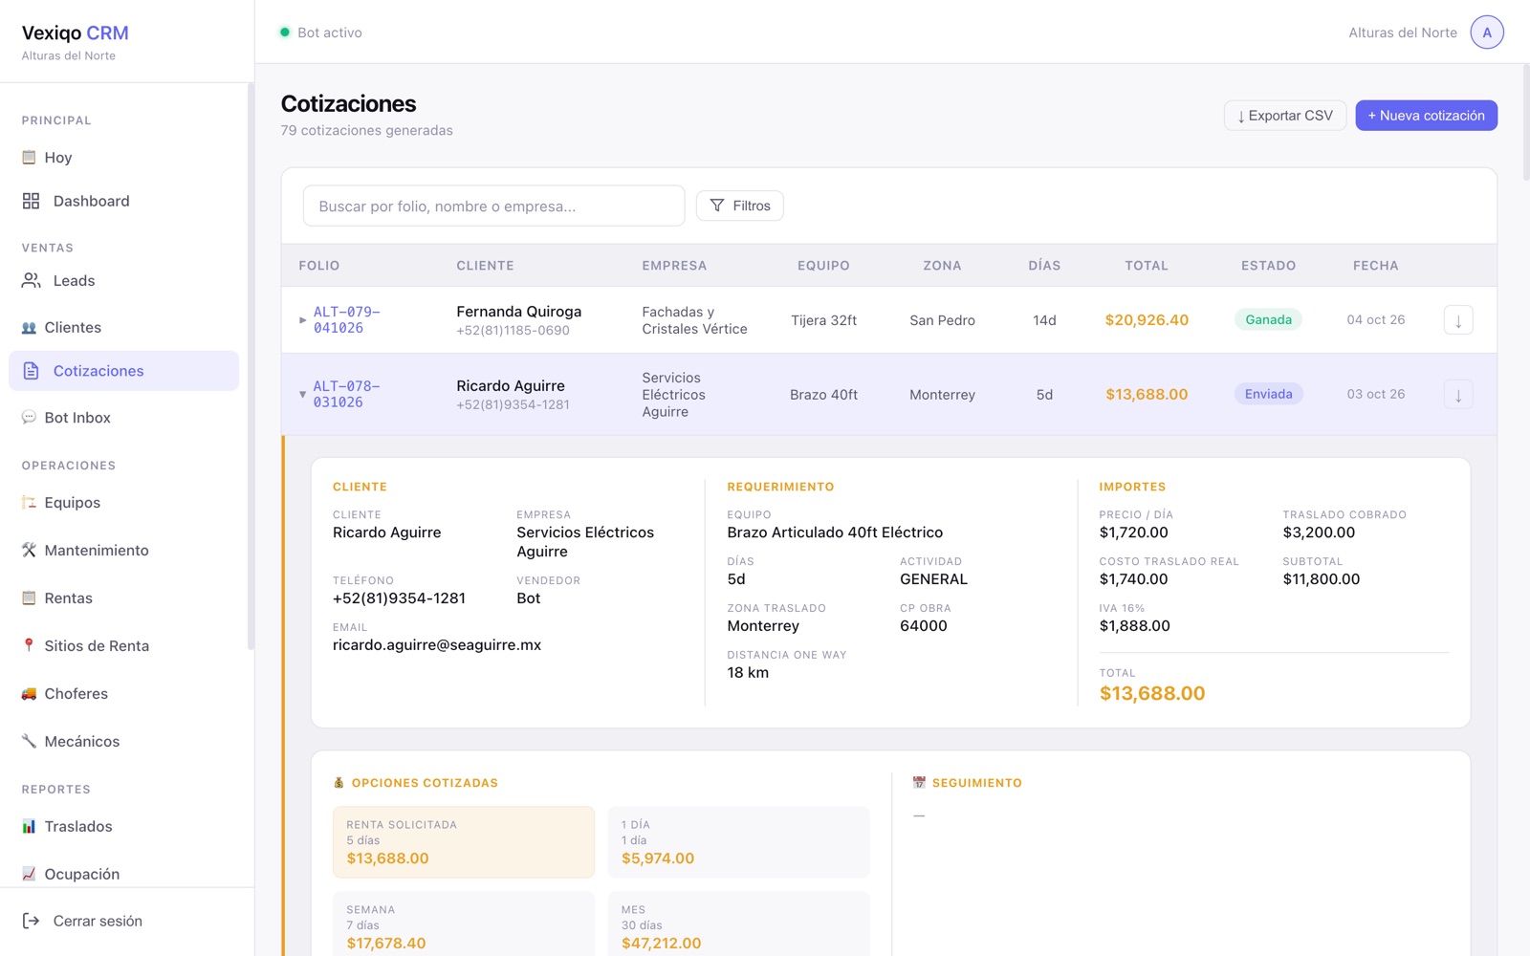Image resolution: width=1530 pixels, height=956 pixels.
Task: Click the Dashboard grid icon
Action: (x=31, y=201)
